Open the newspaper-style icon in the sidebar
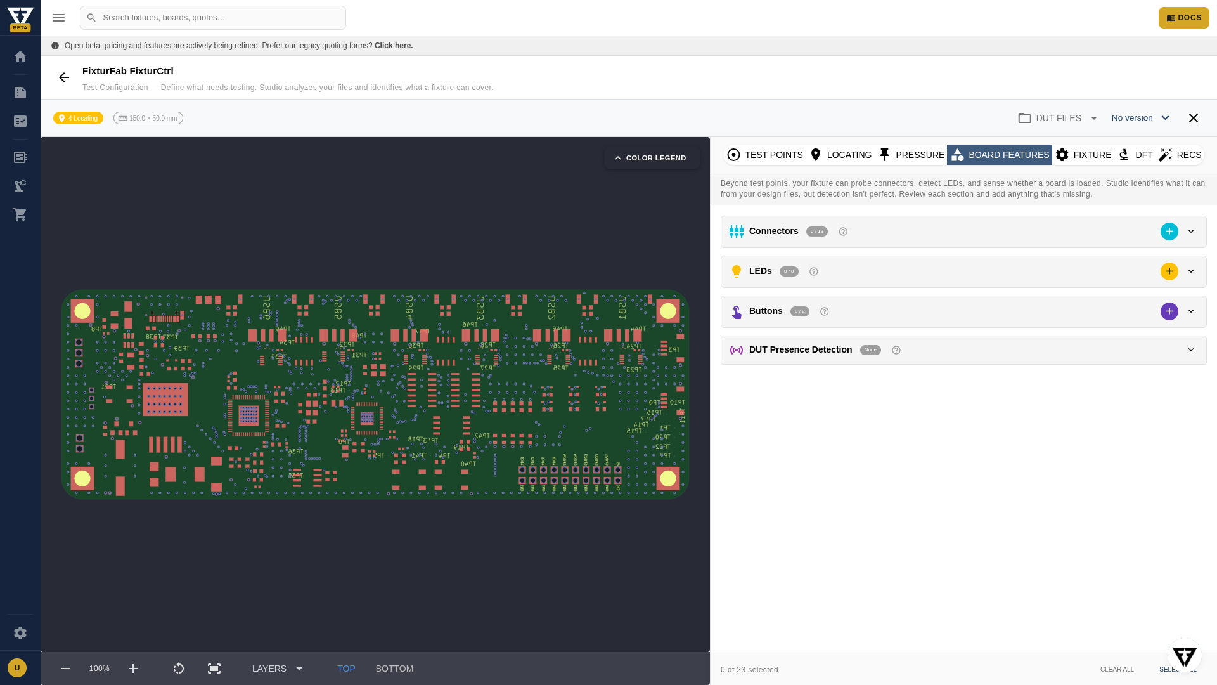1217x685 pixels. (20, 157)
